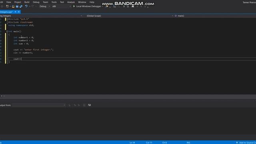
Task: Collapse the int main() outline toggle
Action: pyautogui.click(x=7, y=31)
